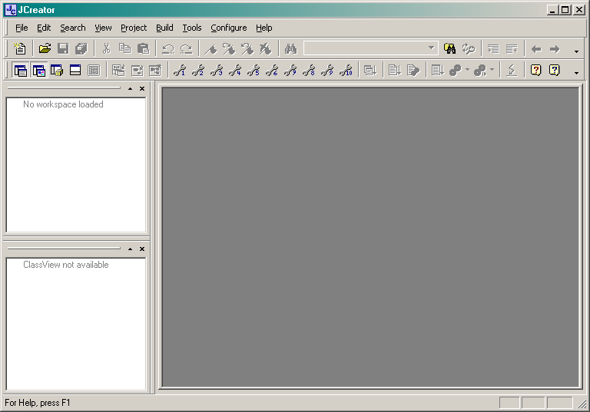Click "No workspace loaded" text

point(63,104)
